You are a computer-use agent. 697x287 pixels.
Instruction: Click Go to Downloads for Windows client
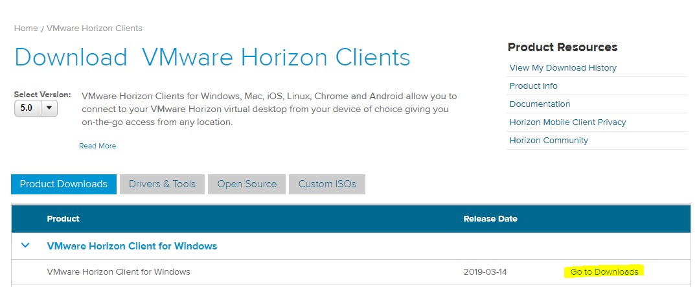tap(604, 272)
